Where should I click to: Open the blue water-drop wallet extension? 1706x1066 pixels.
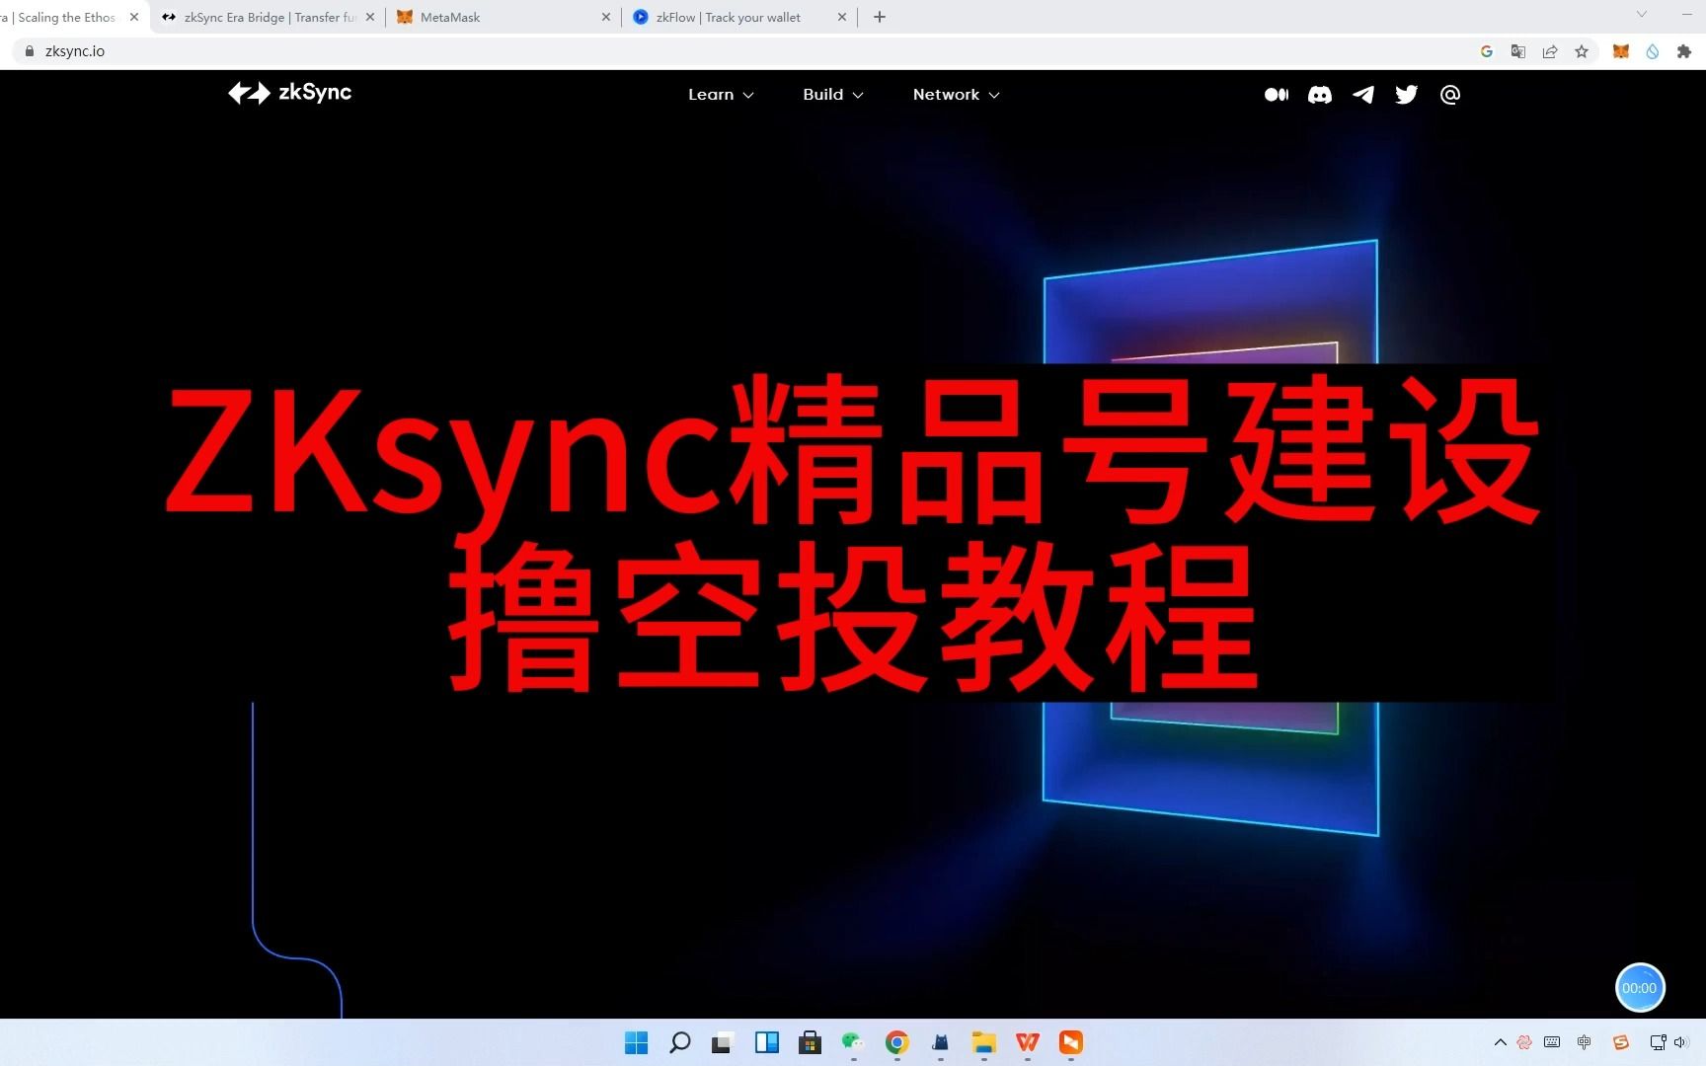[x=1652, y=51]
